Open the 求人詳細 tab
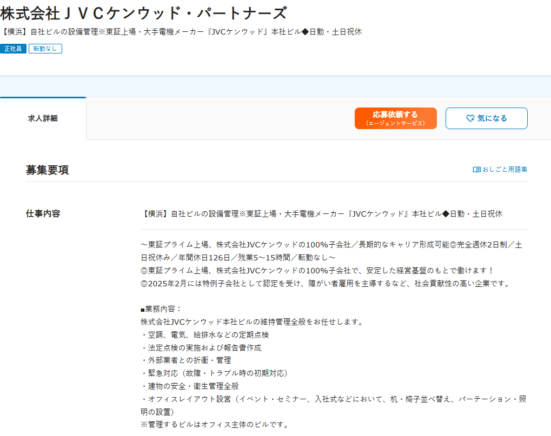The image size is (551, 436). click(43, 118)
